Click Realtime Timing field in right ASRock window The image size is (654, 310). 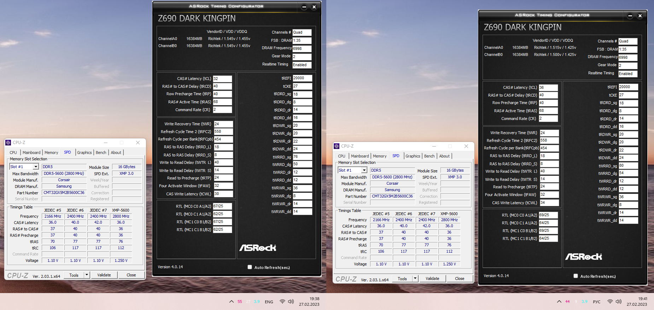pos(628,74)
